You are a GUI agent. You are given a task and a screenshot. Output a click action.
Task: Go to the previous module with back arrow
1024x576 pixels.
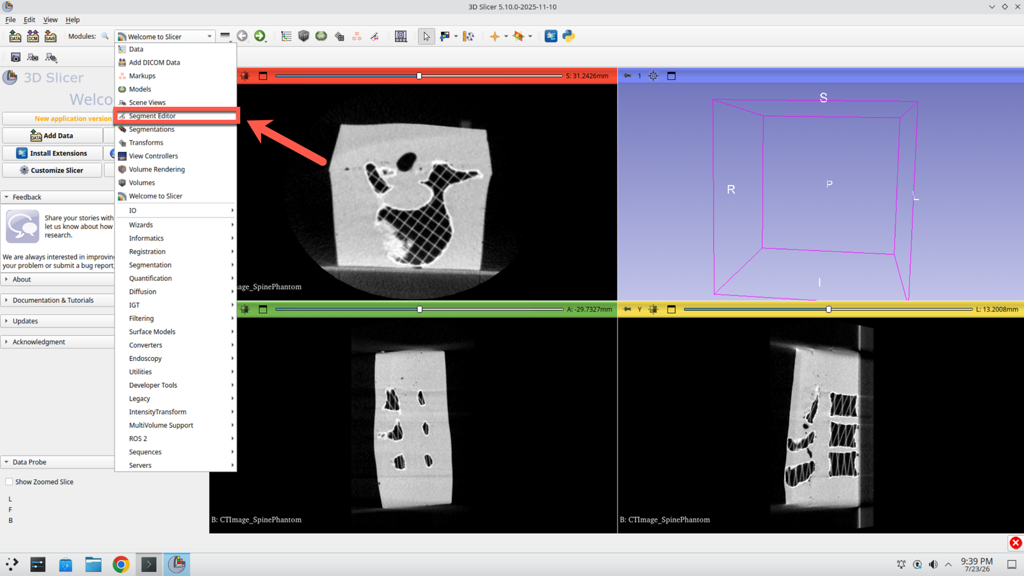click(242, 36)
